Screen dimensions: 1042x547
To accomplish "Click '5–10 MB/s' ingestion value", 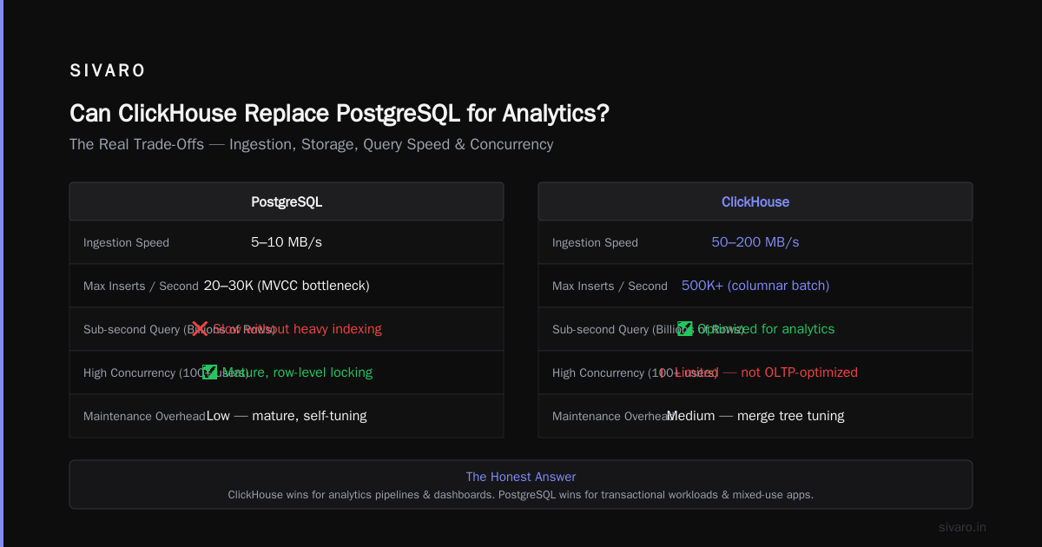I will click(x=287, y=242).
